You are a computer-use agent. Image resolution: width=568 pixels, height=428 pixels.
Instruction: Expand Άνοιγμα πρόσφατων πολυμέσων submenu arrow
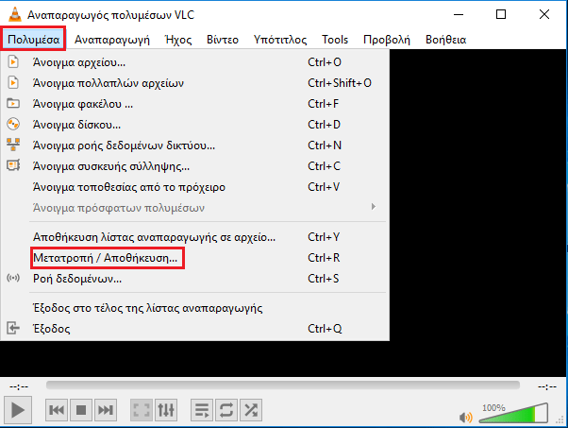click(x=374, y=207)
